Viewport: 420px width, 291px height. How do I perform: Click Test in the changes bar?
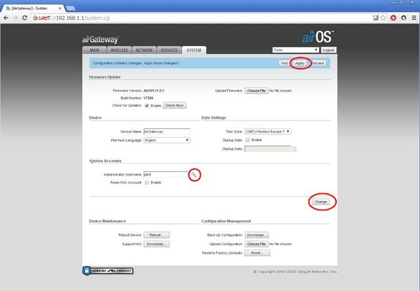coord(284,63)
